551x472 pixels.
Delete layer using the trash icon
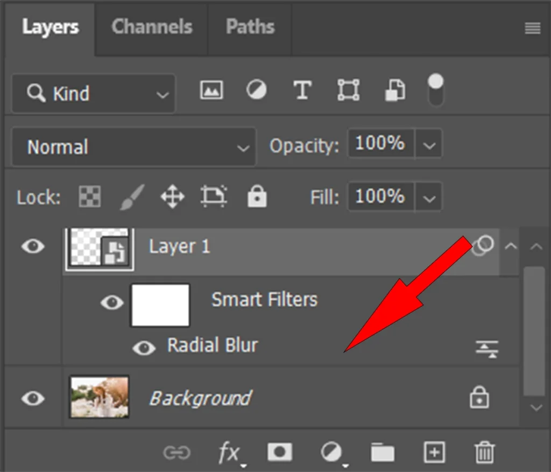pos(484,452)
